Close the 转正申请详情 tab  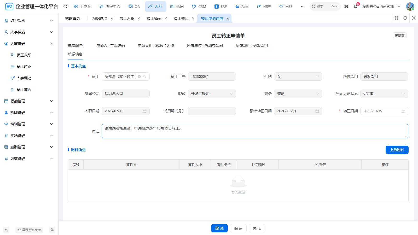point(228,18)
